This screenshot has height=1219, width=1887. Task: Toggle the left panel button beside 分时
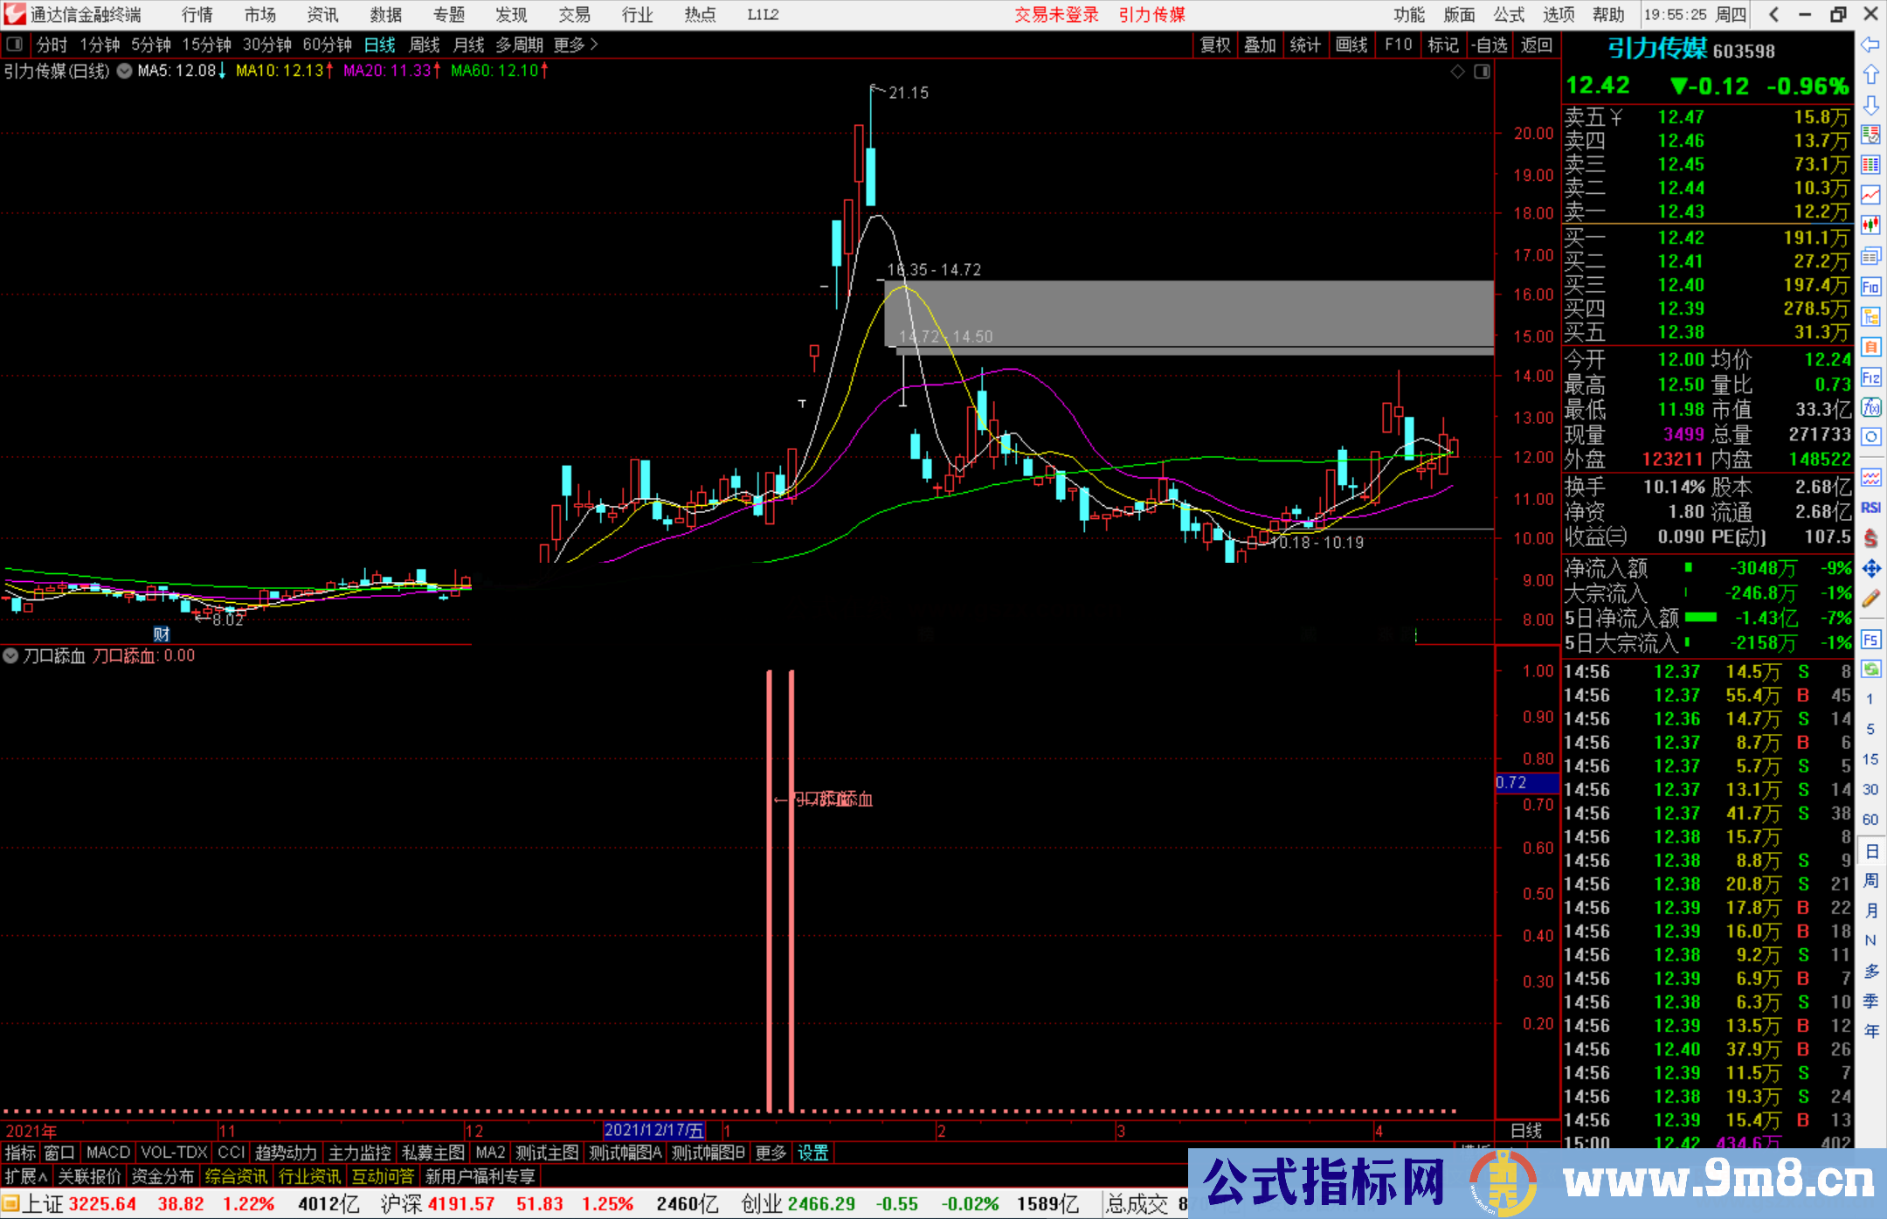(x=14, y=44)
